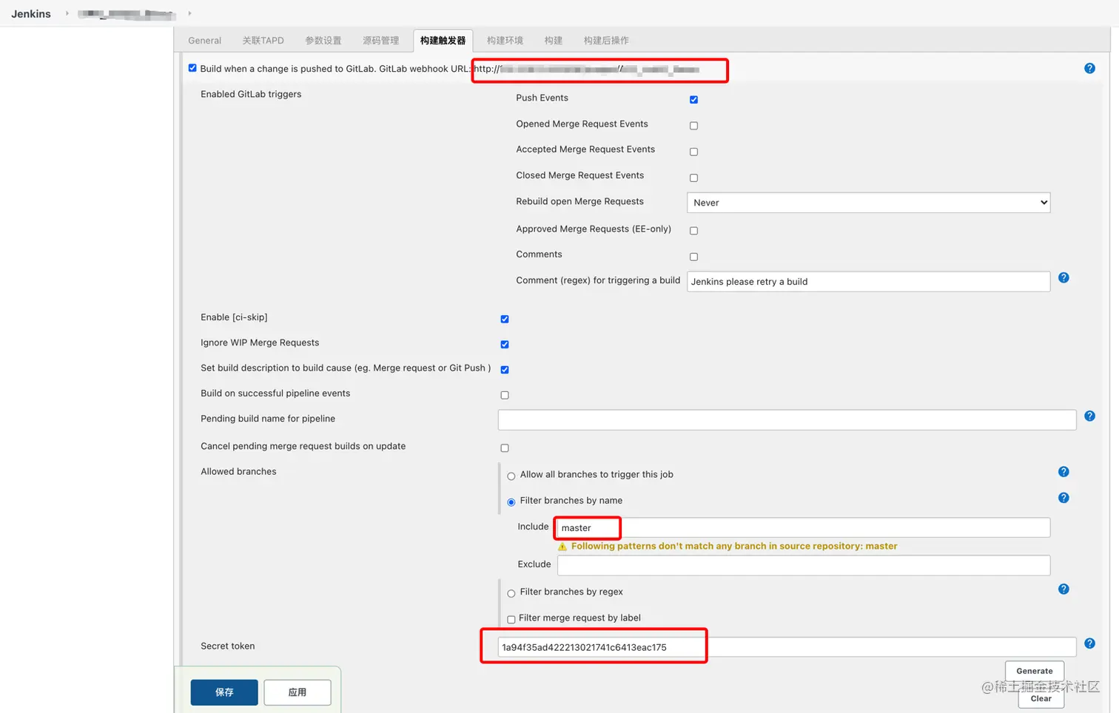This screenshot has height=713, width=1119.
Task: Switch to the General tab
Action: (204, 41)
